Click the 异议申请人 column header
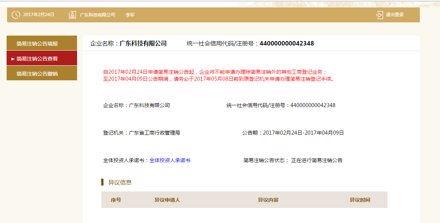Viewport: 440px width, 223px height. pyautogui.click(x=167, y=200)
